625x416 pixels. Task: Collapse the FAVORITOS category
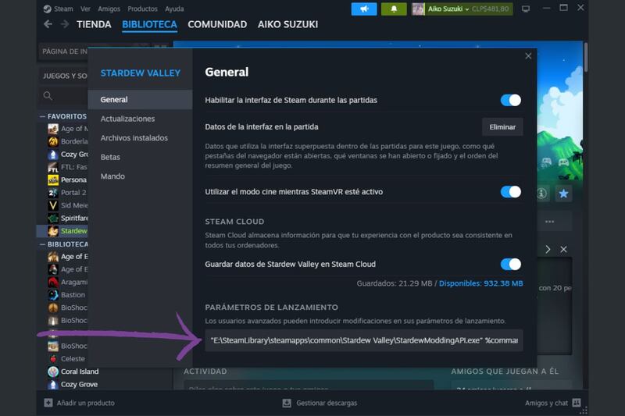point(42,116)
